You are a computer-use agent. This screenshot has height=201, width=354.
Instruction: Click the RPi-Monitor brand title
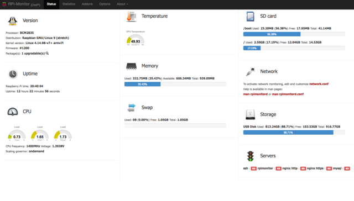point(24,4)
